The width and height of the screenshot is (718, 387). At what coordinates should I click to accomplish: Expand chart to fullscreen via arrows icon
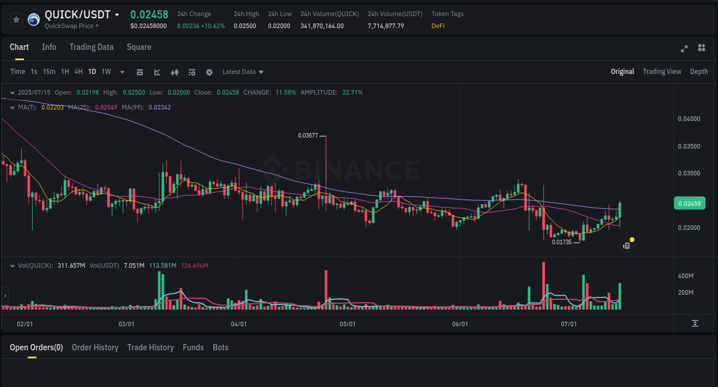[x=684, y=48]
